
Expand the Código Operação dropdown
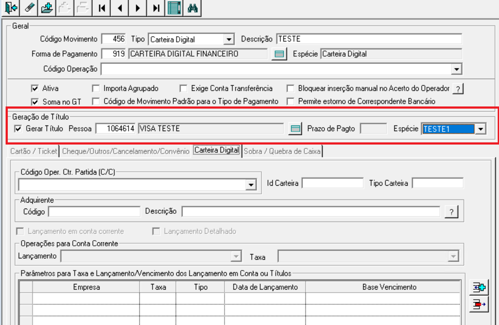[457, 69]
